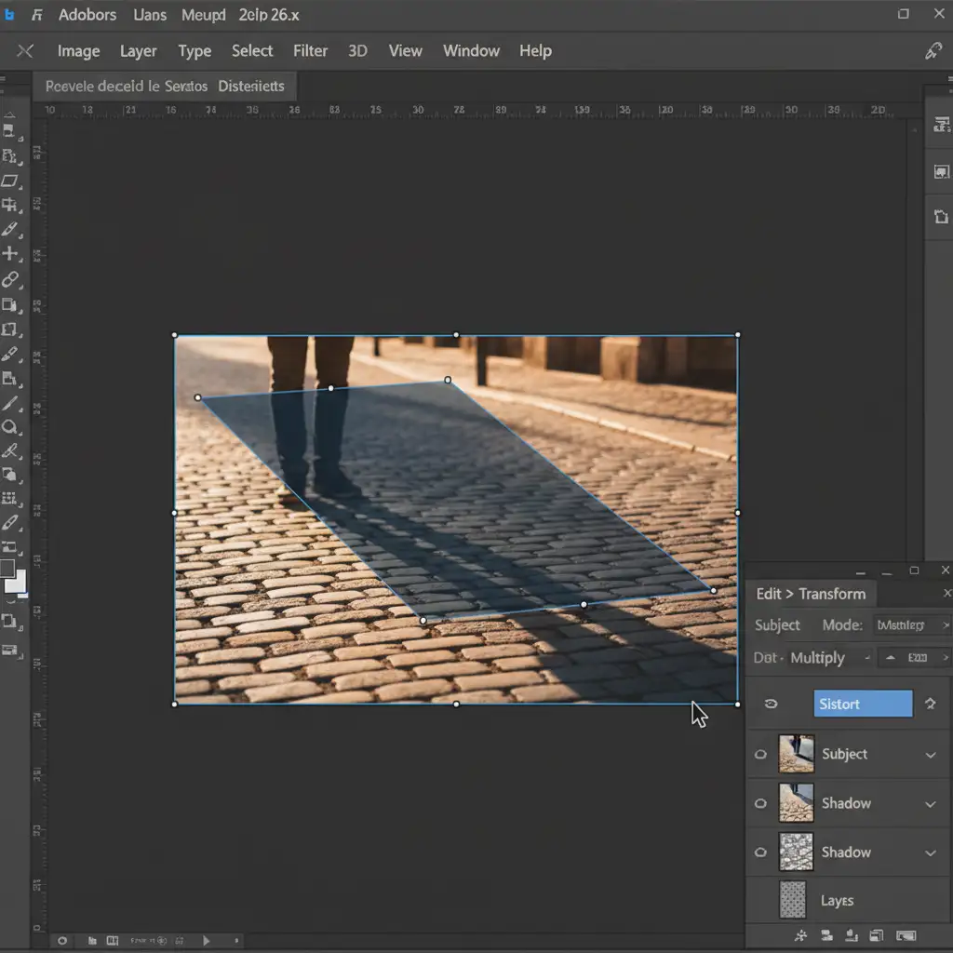Click the highlighted Sistort button
The height and width of the screenshot is (953, 953).
[863, 704]
